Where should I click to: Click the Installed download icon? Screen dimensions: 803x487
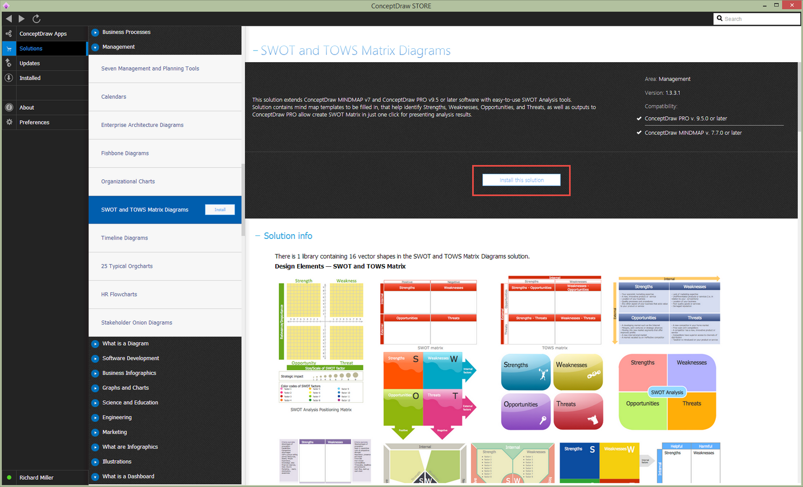click(x=9, y=78)
